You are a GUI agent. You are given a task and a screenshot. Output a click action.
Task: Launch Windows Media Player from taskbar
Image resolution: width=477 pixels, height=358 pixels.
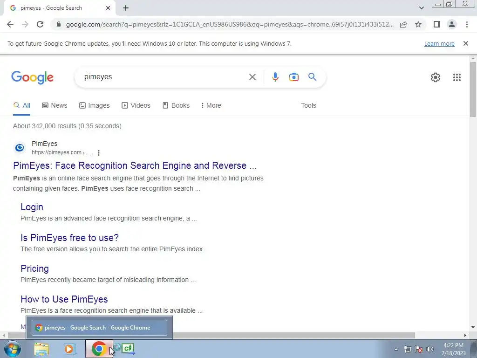click(x=69, y=349)
